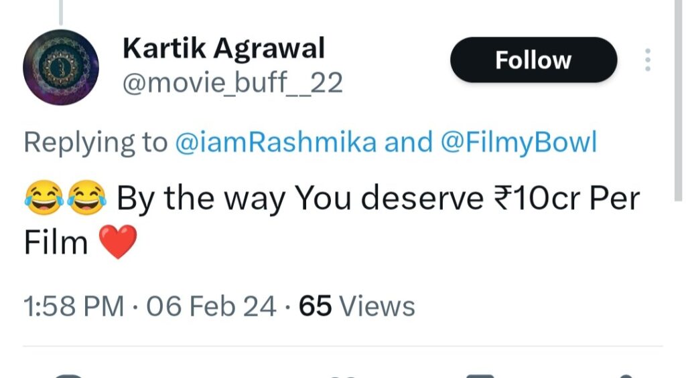Open the 65 Views count
Image resolution: width=686 pixels, height=378 pixels.
[356, 306]
